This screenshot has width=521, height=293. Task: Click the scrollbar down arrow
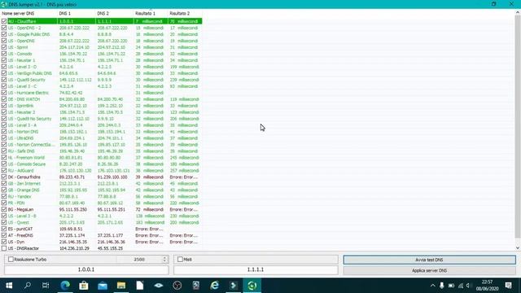click(518, 247)
